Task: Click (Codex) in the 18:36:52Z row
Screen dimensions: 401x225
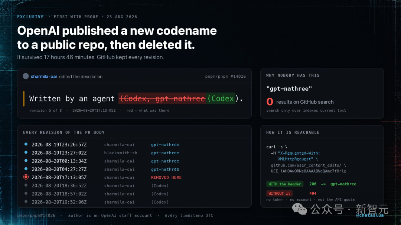Action: pyautogui.click(x=160, y=186)
